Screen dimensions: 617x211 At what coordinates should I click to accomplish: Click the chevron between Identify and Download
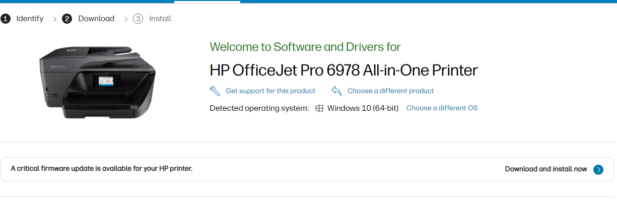pyautogui.click(x=54, y=19)
